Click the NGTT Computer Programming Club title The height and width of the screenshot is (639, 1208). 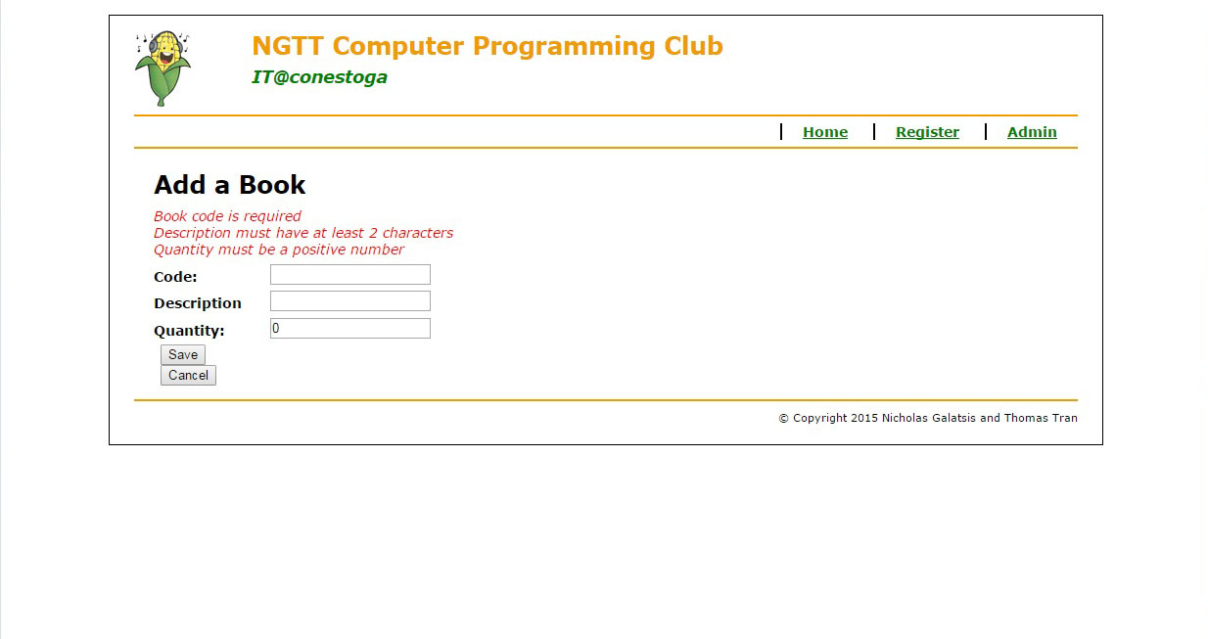[x=487, y=46]
